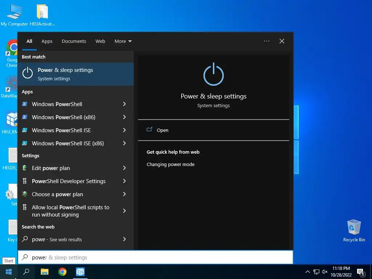Click into the search text box
Viewport: 372px width, 279px height.
tap(155, 258)
